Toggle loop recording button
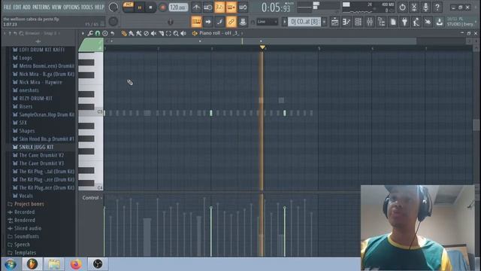 click(243, 7)
